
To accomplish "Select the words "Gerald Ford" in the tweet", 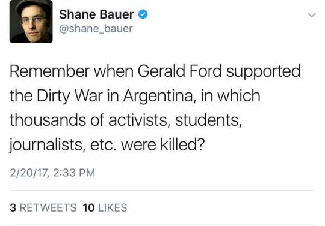I will (x=180, y=71).
